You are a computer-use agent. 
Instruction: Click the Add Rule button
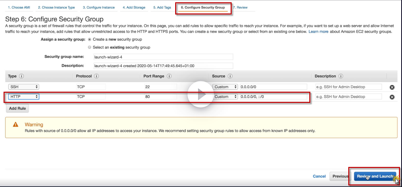(x=17, y=108)
